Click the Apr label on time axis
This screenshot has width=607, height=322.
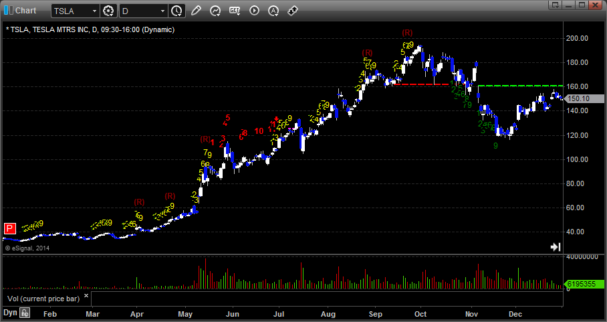(137, 314)
